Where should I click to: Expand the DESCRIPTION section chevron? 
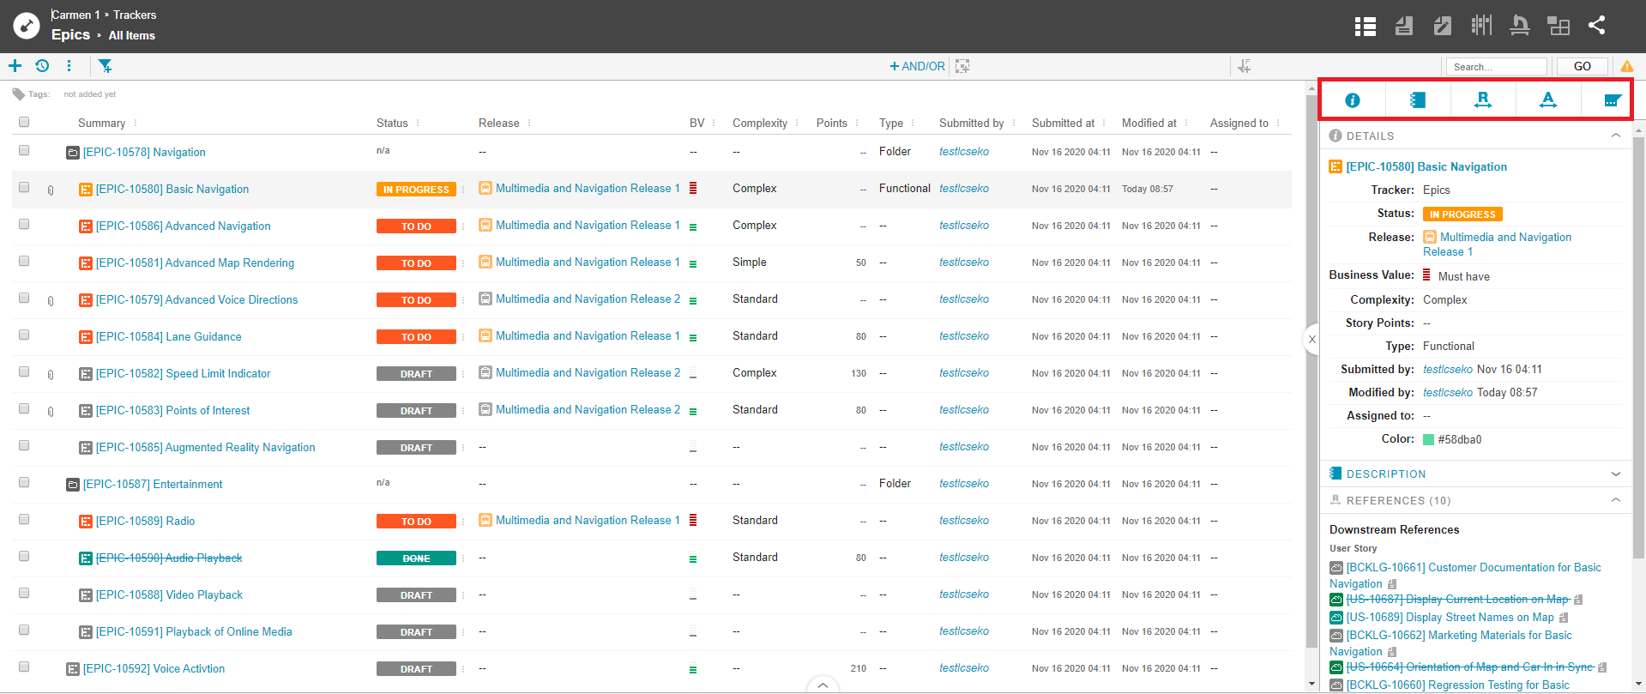click(1616, 474)
